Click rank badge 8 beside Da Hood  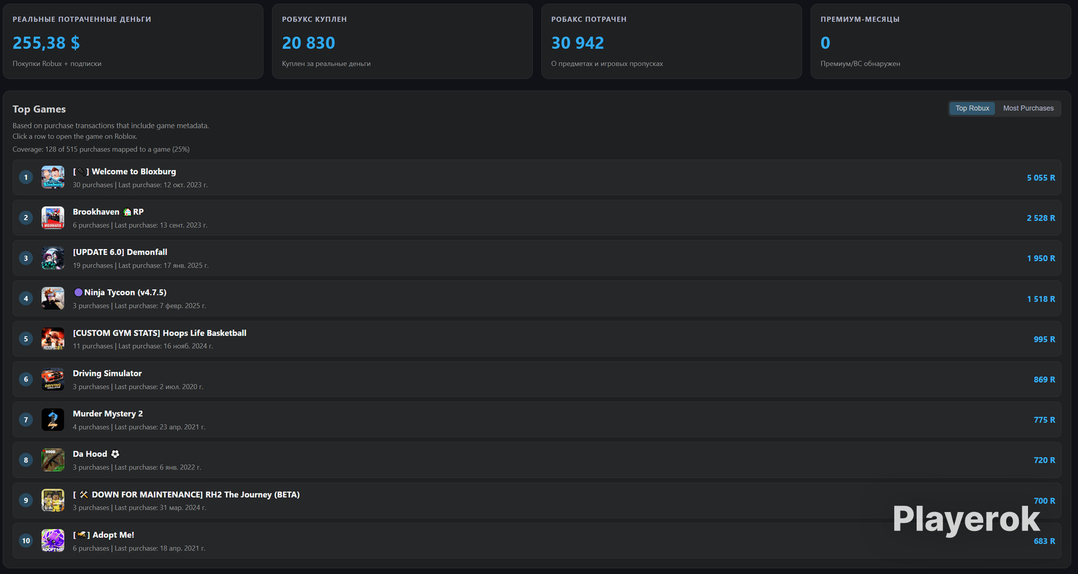point(26,460)
